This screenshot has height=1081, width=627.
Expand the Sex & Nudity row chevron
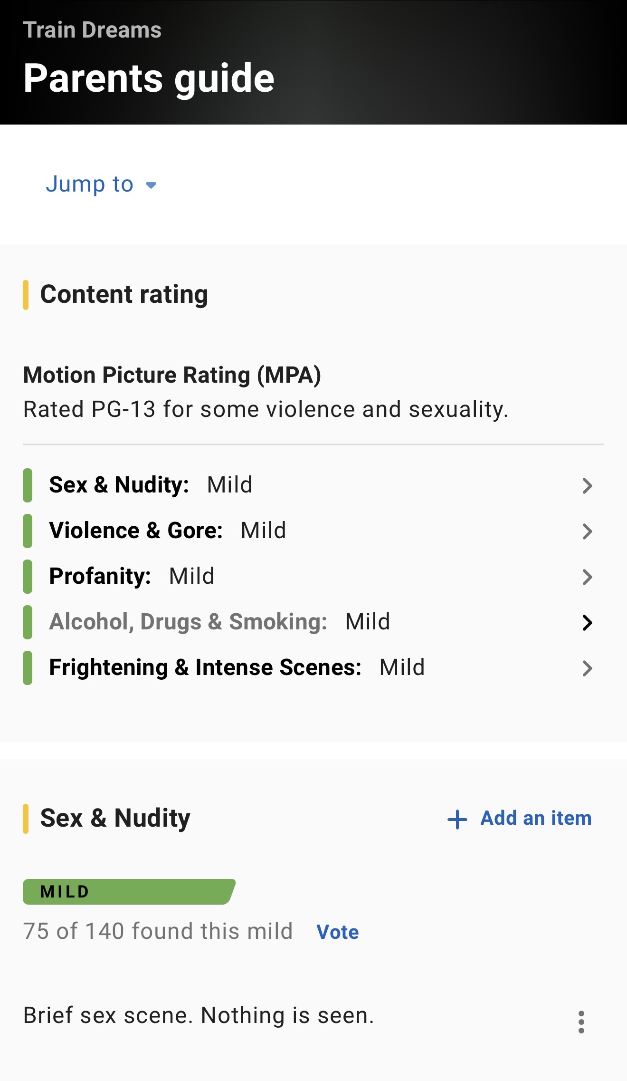(587, 486)
